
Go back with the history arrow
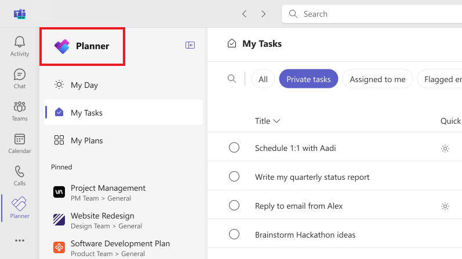245,14
